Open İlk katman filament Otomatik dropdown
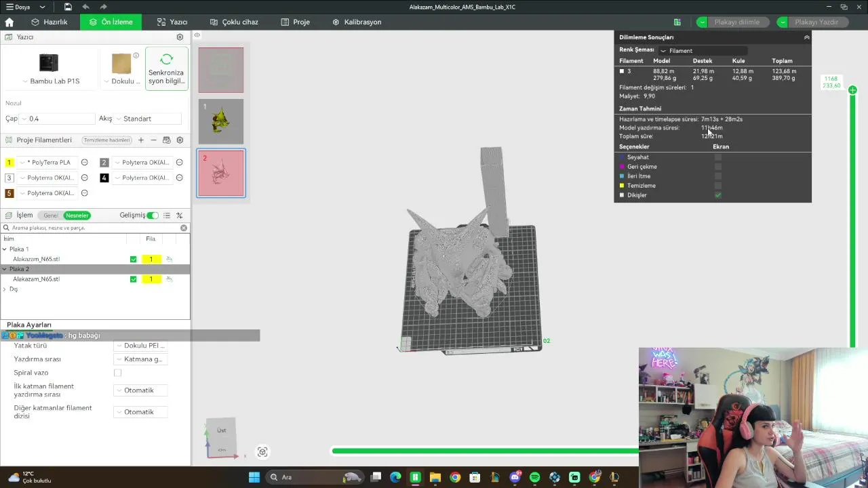 [x=140, y=390]
